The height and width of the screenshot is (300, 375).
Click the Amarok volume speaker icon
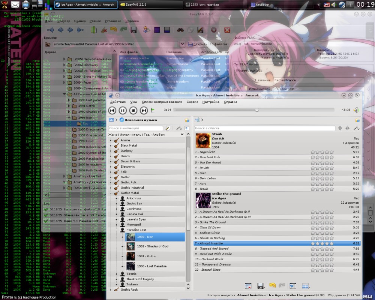click(x=356, y=110)
